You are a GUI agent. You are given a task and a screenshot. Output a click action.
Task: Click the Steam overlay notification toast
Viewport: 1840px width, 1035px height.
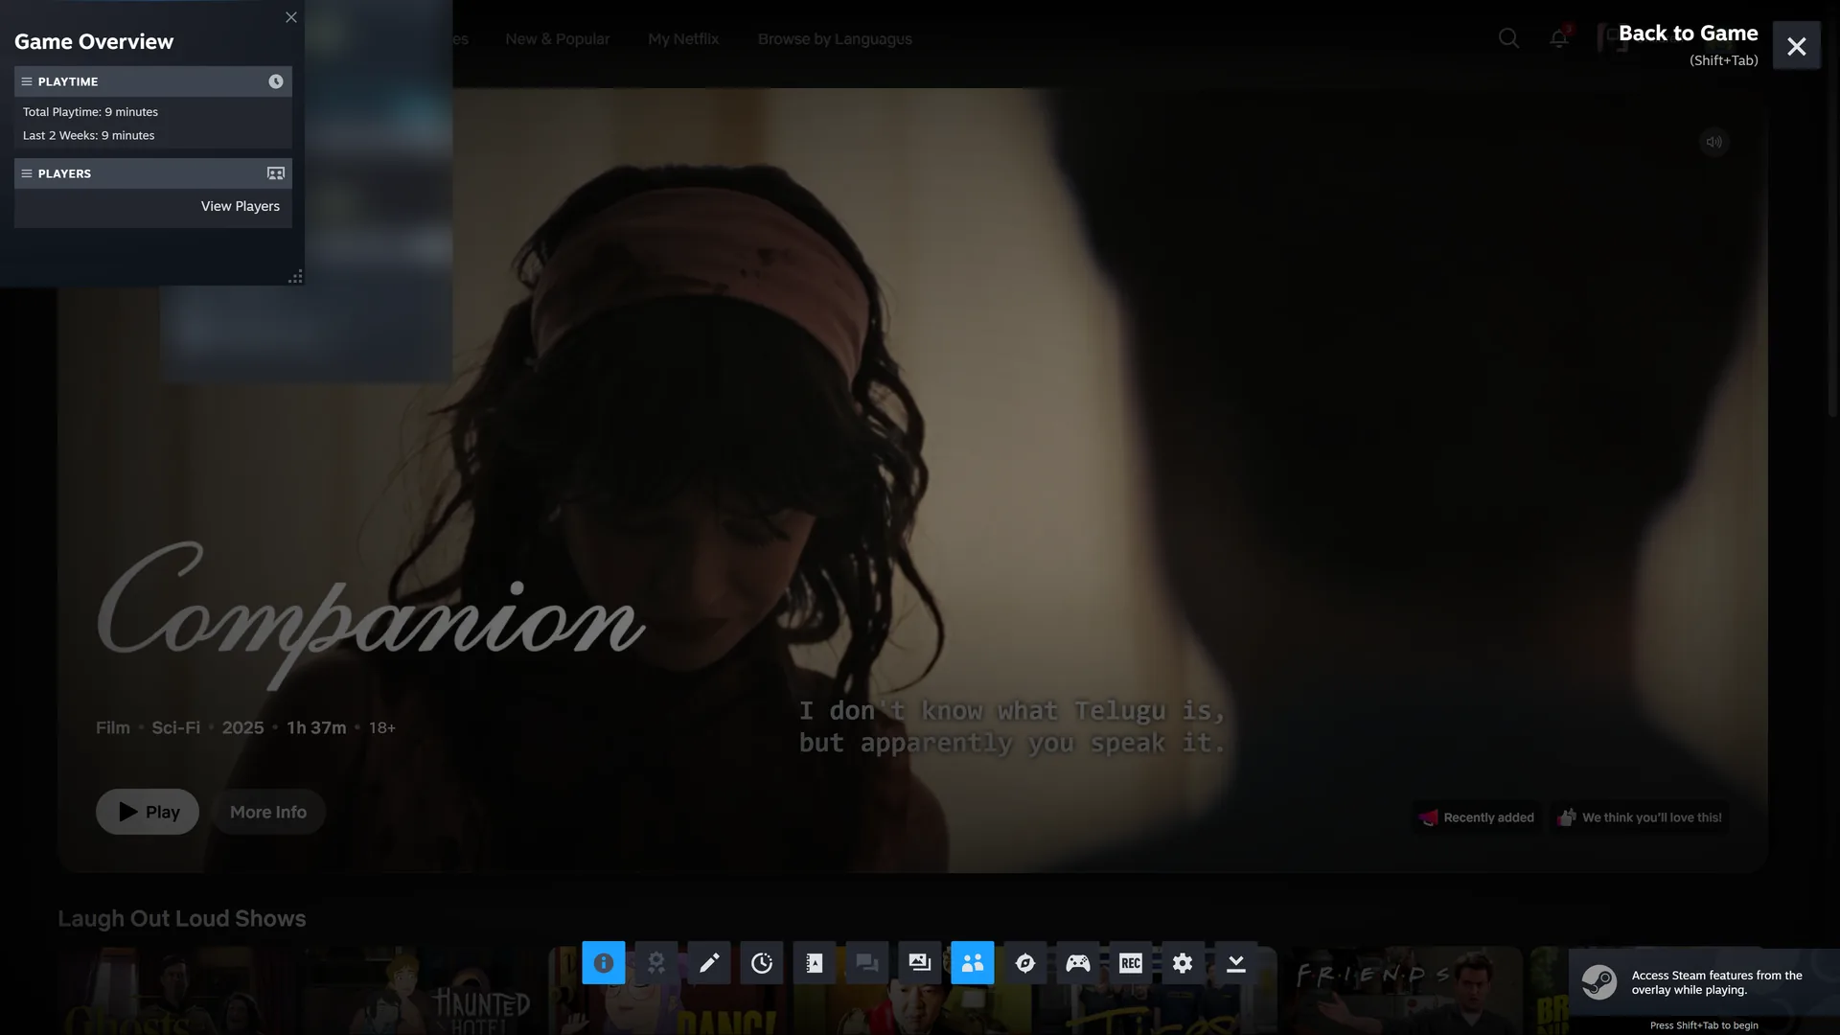tap(1704, 983)
